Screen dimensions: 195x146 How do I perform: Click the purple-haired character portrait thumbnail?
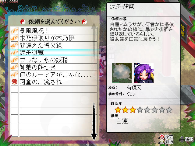click(144, 73)
